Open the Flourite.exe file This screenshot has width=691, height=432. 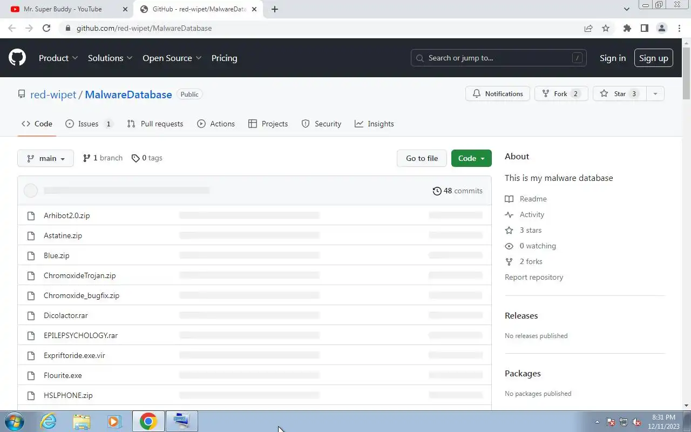click(63, 375)
